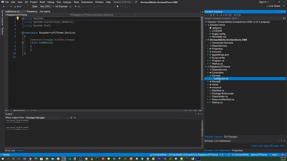
Task: Open the Toolbox side tab
Action: tap(2, 31)
